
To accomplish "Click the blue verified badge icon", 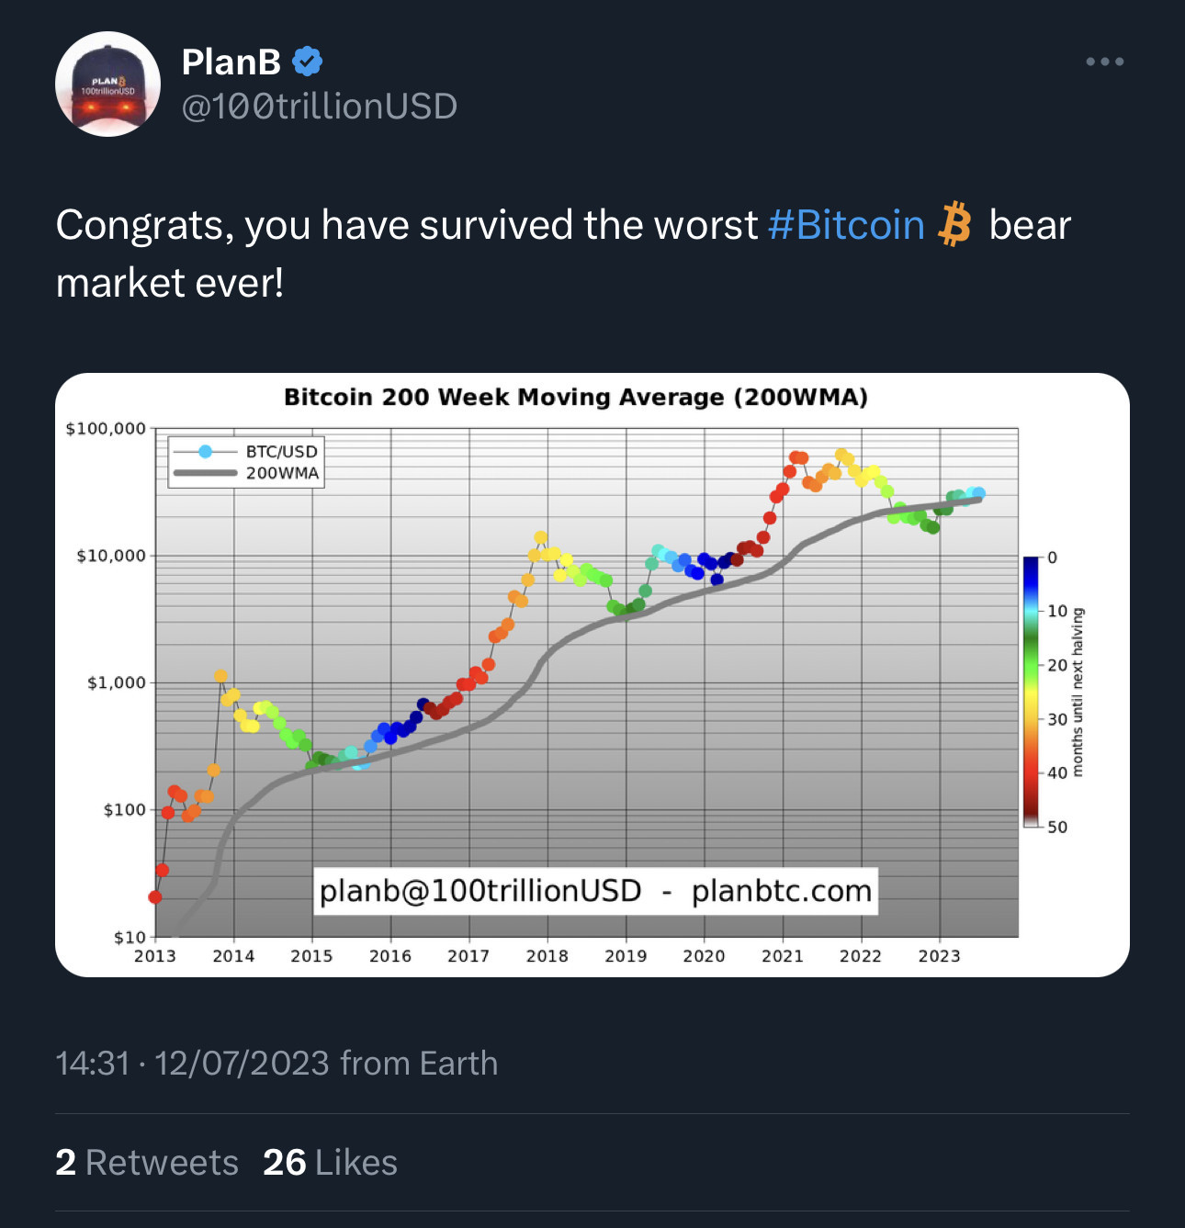I will (x=307, y=62).
